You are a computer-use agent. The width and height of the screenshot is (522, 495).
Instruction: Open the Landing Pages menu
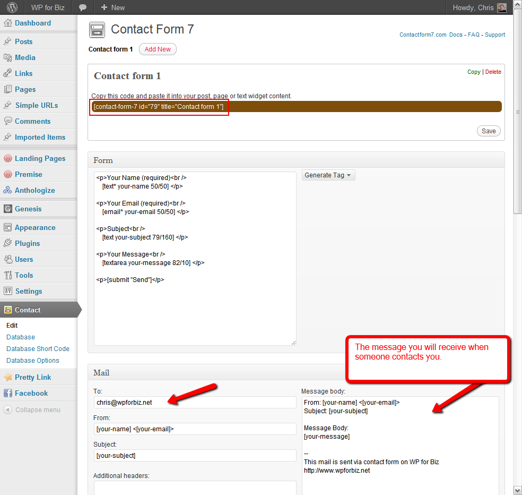tap(40, 158)
